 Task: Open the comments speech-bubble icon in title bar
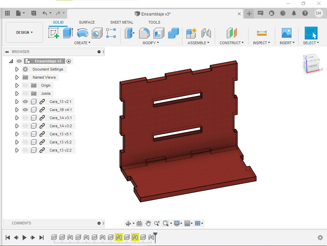coord(260,13)
